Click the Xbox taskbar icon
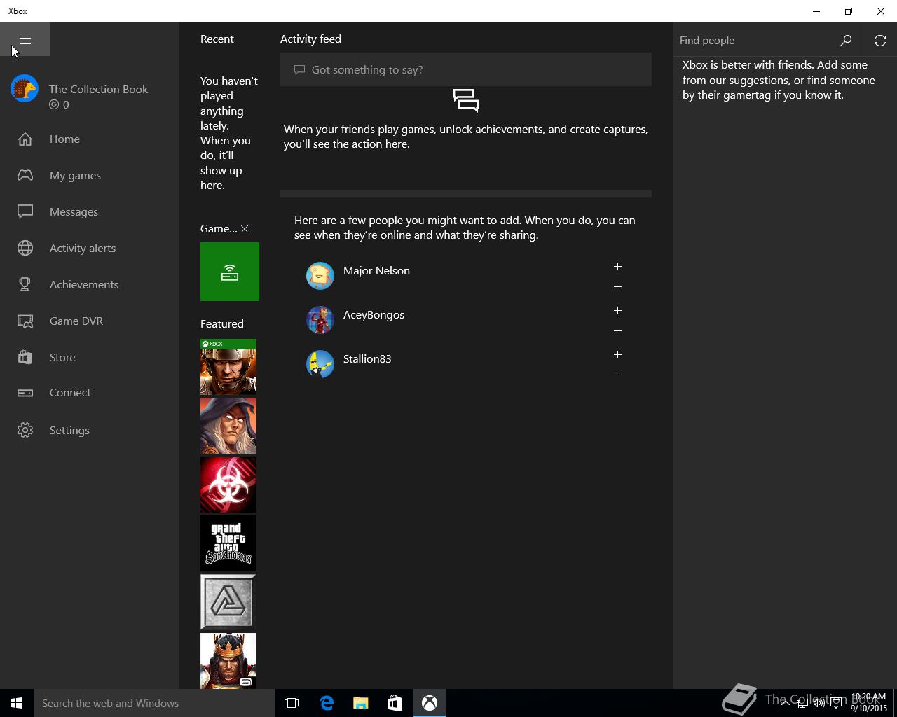 pos(430,703)
